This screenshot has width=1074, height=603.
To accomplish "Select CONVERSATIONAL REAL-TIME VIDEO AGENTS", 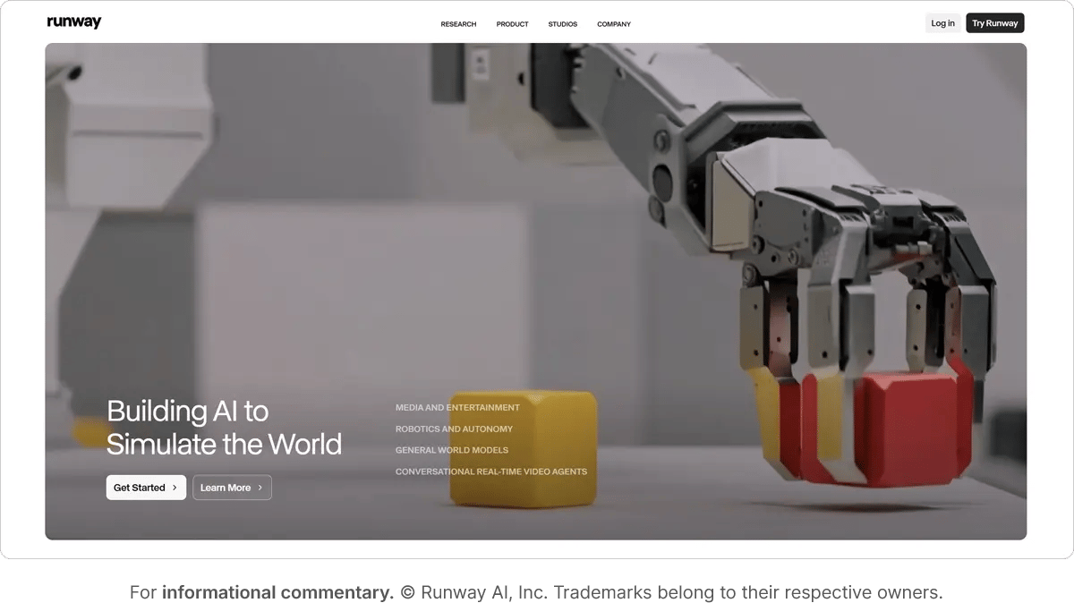I will (491, 471).
